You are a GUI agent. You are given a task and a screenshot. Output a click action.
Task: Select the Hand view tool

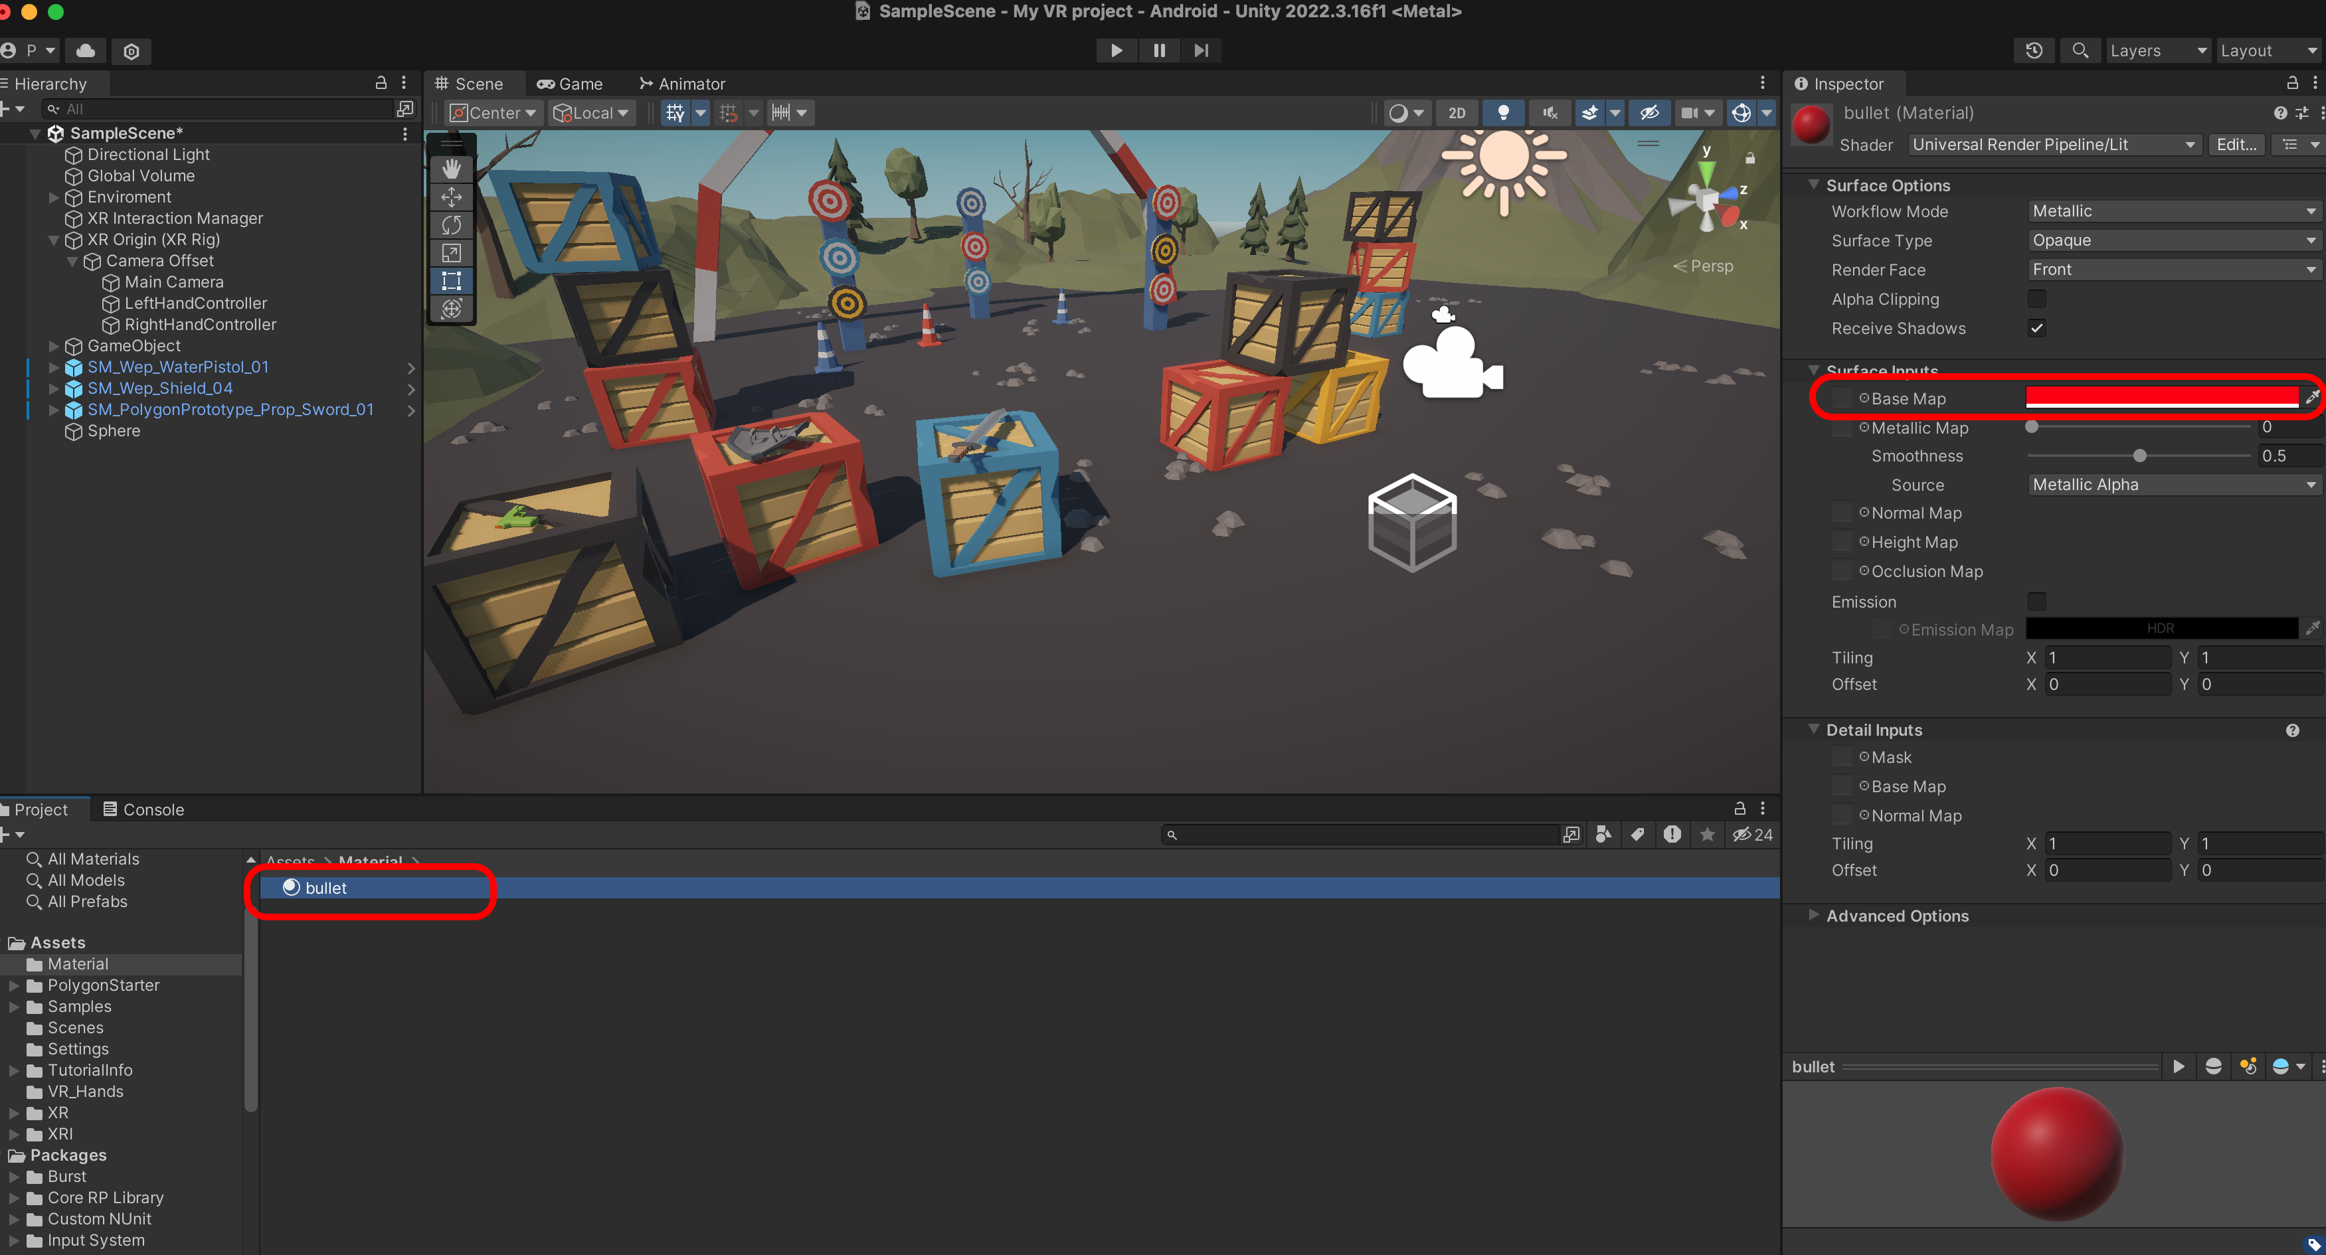[x=452, y=169]
